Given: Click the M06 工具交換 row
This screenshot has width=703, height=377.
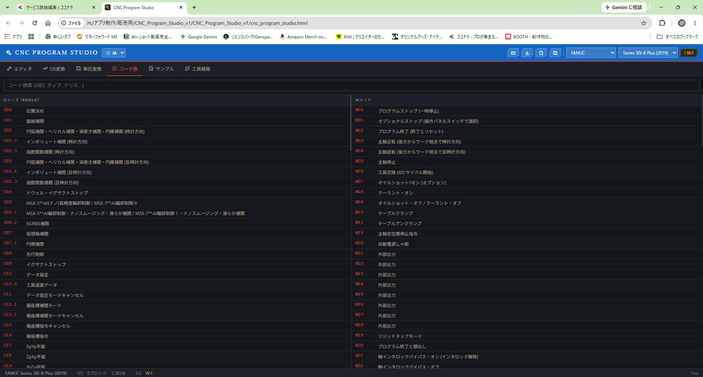Looking at the screenshot, I should 527,172.
